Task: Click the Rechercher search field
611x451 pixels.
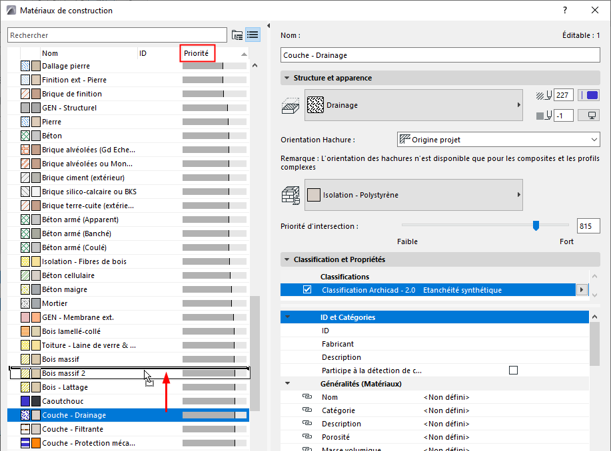Action: click(x=117, y=35)
